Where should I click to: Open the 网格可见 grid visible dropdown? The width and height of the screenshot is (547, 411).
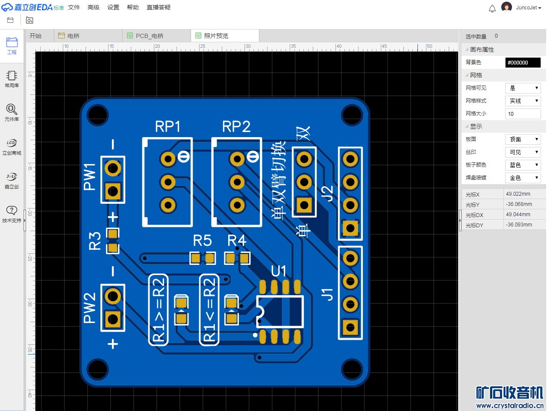(523, 88)
